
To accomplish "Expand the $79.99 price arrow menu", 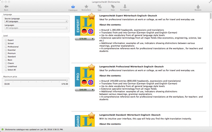I will pyautogui.click(x=92, y=39).
